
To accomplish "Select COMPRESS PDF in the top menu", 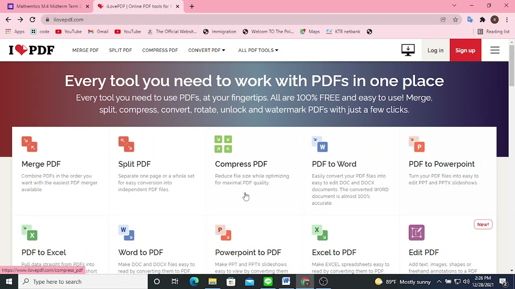I will 160,50.
